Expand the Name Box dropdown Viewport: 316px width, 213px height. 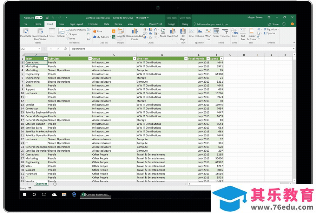(39, 49)
